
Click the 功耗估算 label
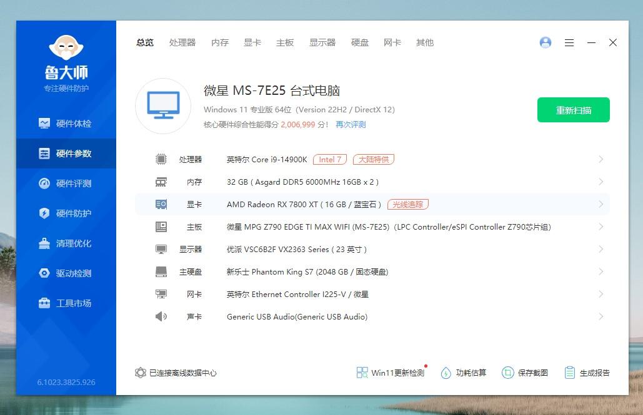pyautogui.click(x=471, y=373)
